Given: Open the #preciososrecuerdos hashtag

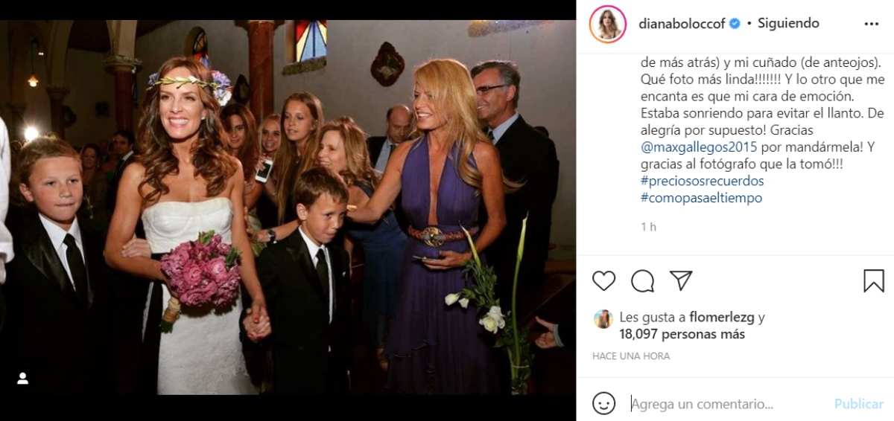Looking at the screenshot, I should (701, 181).
